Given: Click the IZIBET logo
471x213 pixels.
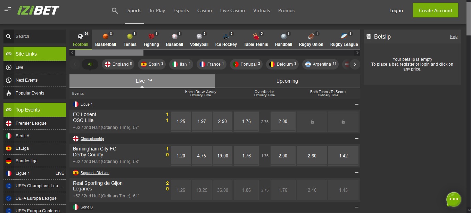Looking at the screenshot, I should pyautogui.click(x=38, y=10).
